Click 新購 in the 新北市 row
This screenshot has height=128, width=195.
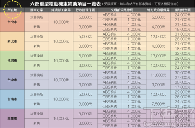[36, 46]
